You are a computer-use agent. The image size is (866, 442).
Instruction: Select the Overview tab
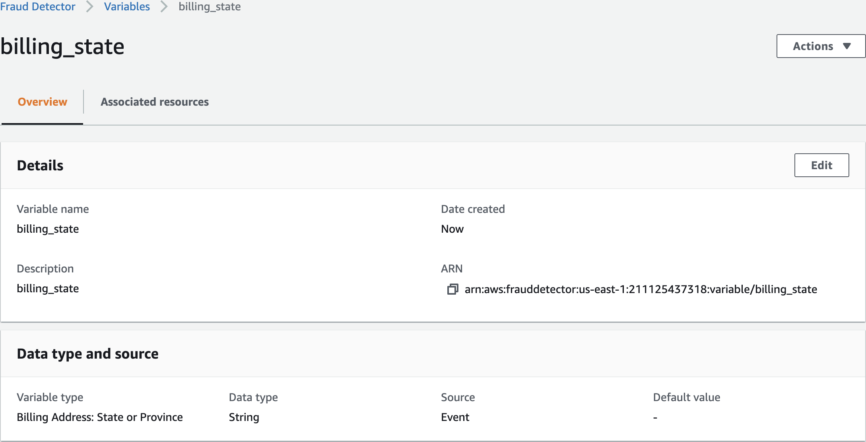pyautogui.click(x=43, y=102)
